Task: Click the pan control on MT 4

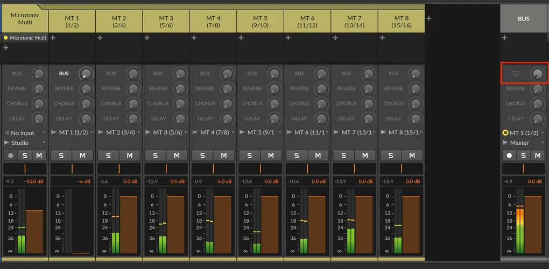Action: (213, 168)
